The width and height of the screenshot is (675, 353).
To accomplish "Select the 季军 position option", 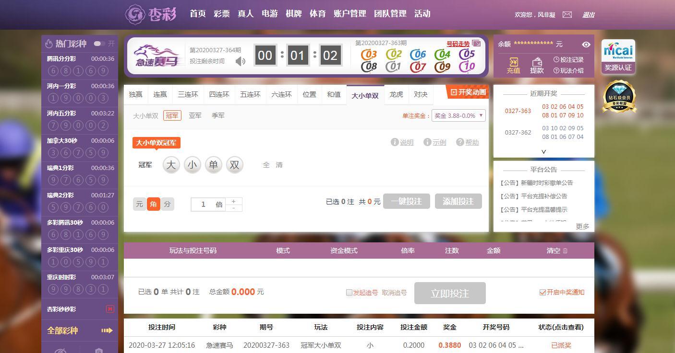I will (218, 115).
